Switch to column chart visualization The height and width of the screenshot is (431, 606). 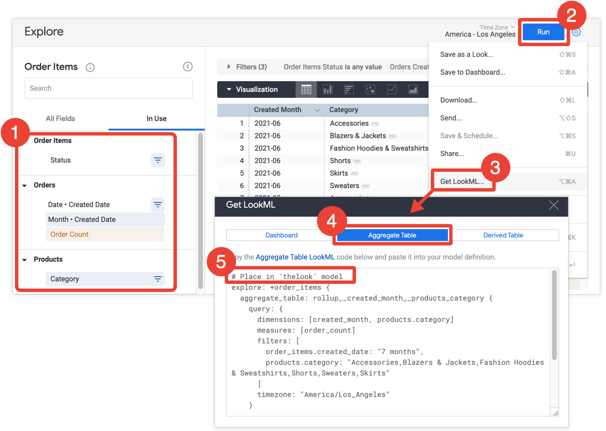coord(328,89)
